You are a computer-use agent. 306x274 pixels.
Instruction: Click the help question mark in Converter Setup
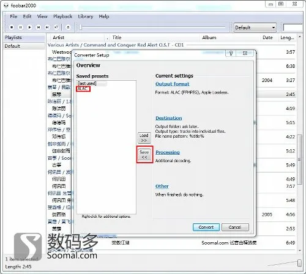tap(231, 53)
